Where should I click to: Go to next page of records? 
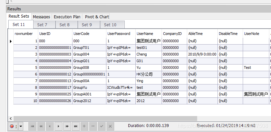[x=67, y=126]
